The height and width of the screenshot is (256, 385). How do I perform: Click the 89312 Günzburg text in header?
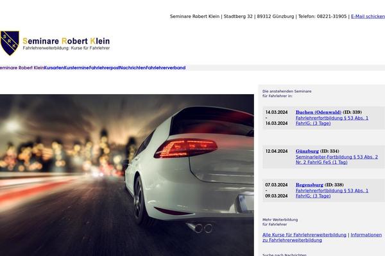pyautogui.click(x=275, y=17)
